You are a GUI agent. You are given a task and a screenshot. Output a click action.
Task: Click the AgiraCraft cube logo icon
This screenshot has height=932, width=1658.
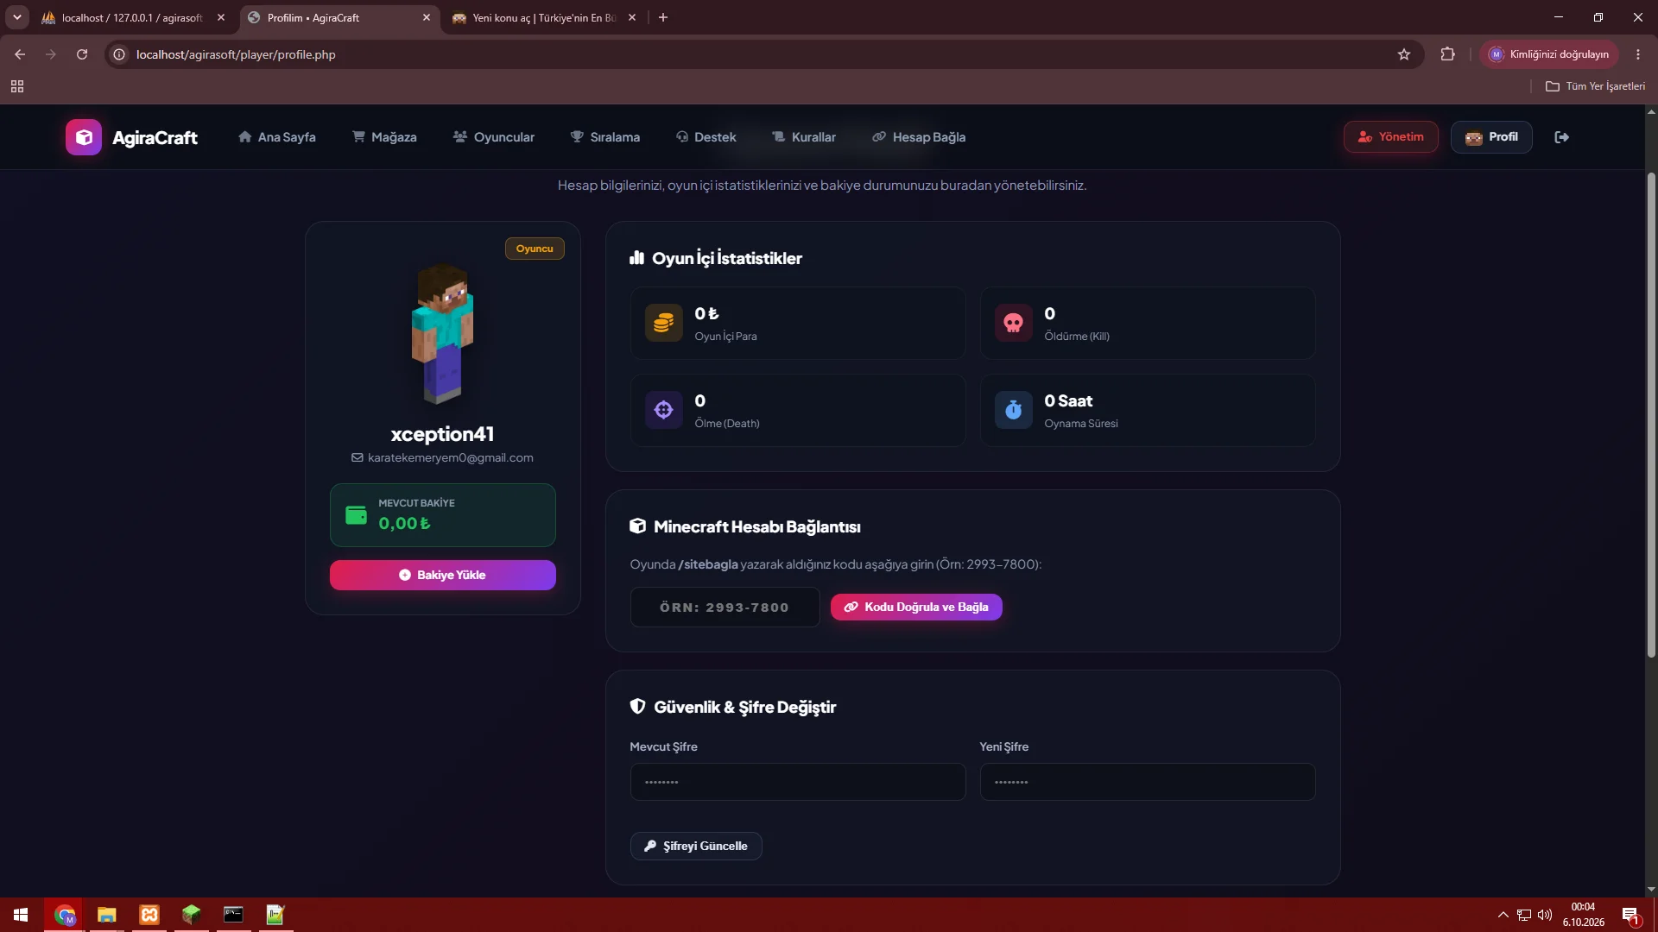[84, 137]
